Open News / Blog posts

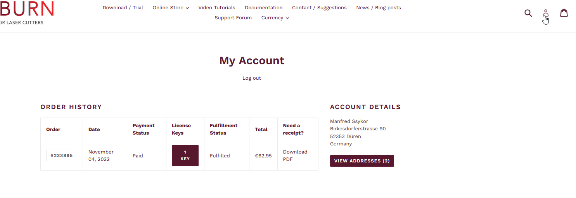pos(378,8)
